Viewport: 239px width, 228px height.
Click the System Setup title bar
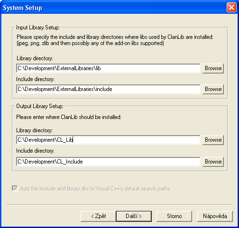[x=114, y=8]
